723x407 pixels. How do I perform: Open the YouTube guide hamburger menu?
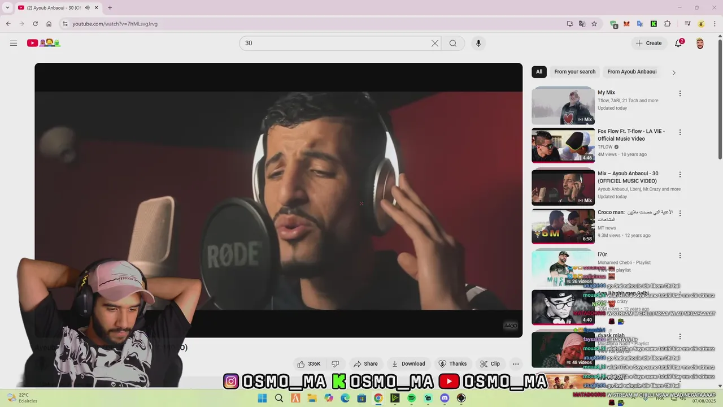click(x=14, y=43)
